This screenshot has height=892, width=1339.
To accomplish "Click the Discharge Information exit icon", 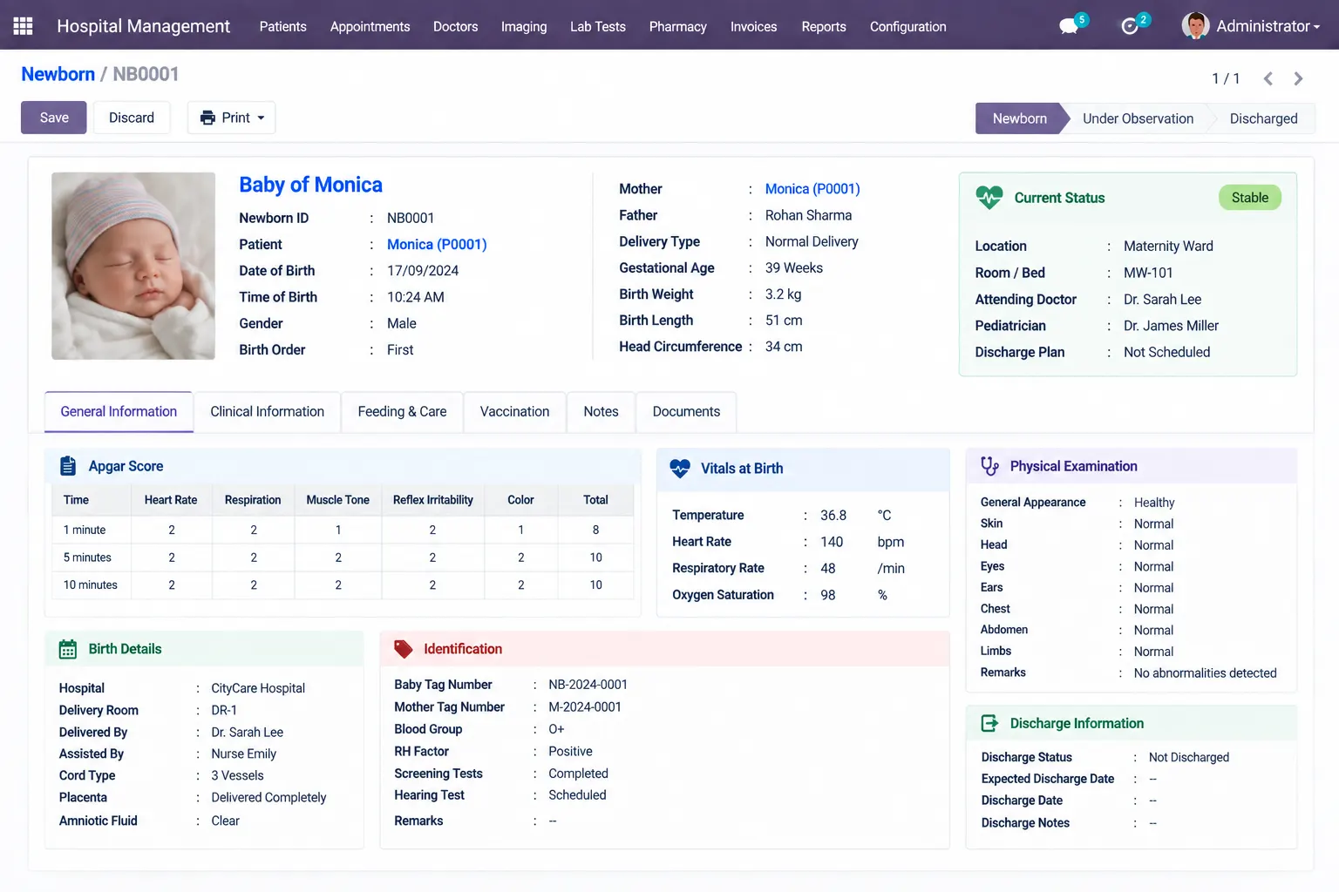I will (x=989, y=723).
